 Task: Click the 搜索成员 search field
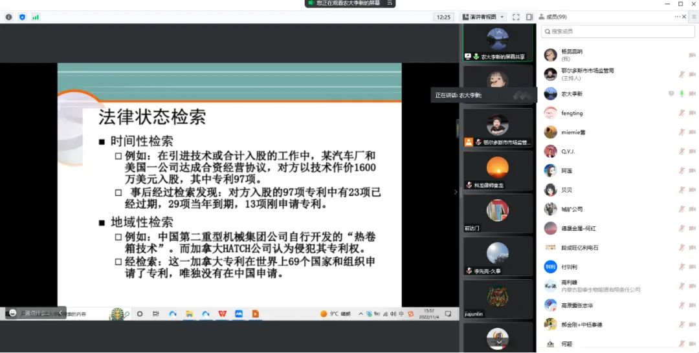click(615, 31)
